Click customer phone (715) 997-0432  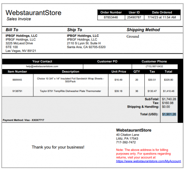154,67
